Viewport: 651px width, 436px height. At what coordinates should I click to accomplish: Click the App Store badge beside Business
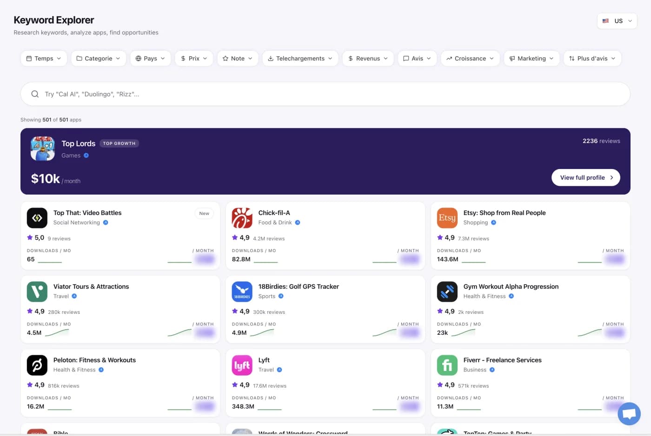(x=492, y=370)
